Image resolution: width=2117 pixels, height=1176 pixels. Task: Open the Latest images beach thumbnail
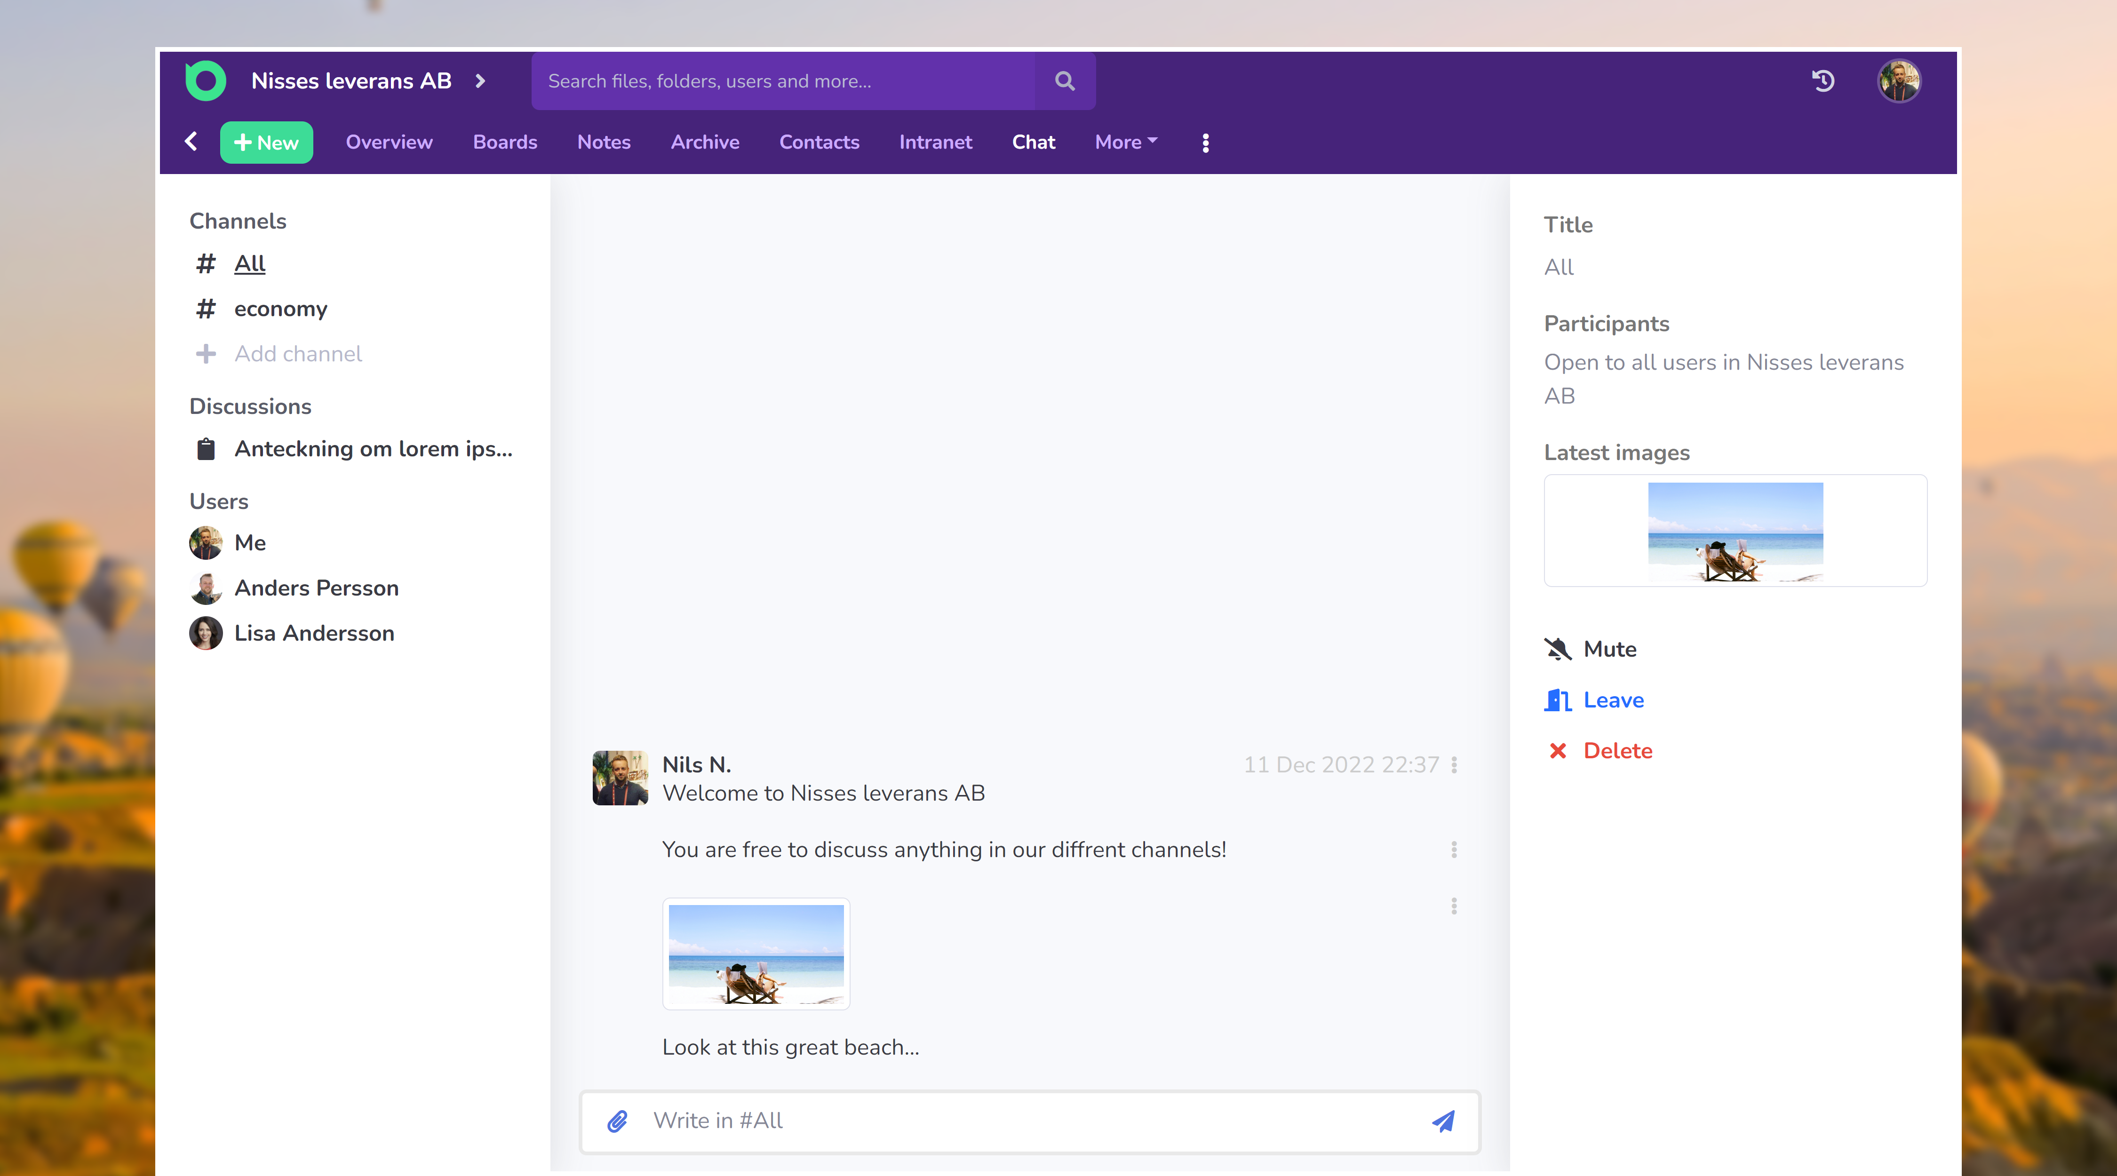[x=1735, y=531]
